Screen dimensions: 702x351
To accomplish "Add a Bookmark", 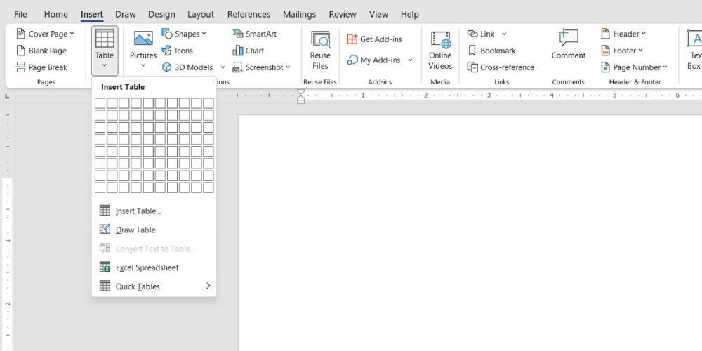I will pos(491,51).
